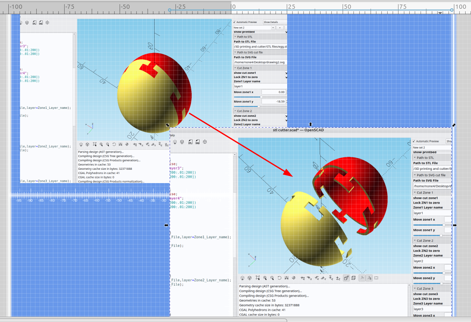Toggle Lock ZN1 to zero
Viewport: 471px width, 322px height.
click(286, 77)
